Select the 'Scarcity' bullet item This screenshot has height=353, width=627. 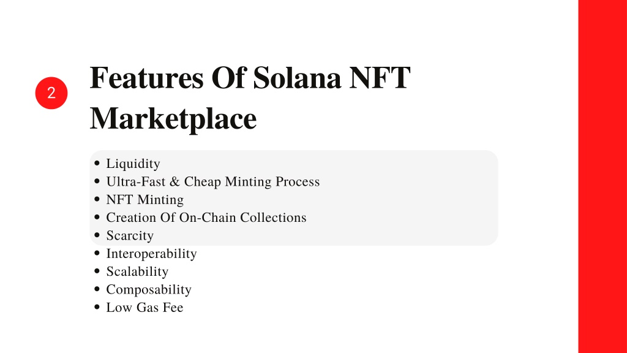tap(130, 236)
